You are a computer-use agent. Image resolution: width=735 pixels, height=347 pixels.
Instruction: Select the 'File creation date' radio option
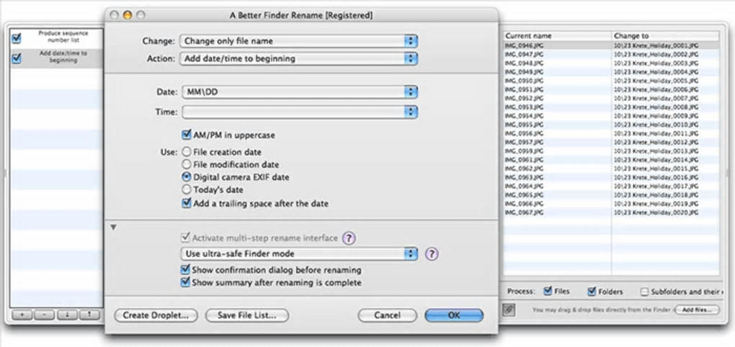pyautogui.click(x=187, y=153)
